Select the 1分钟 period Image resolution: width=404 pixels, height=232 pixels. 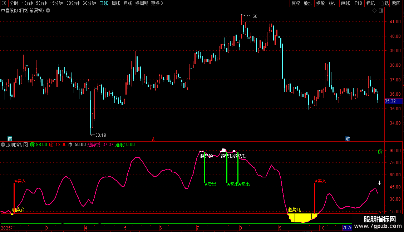tap(27, 3)
